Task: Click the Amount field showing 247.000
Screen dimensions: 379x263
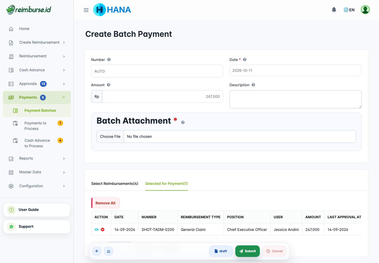Action: (x=162, y=97)
